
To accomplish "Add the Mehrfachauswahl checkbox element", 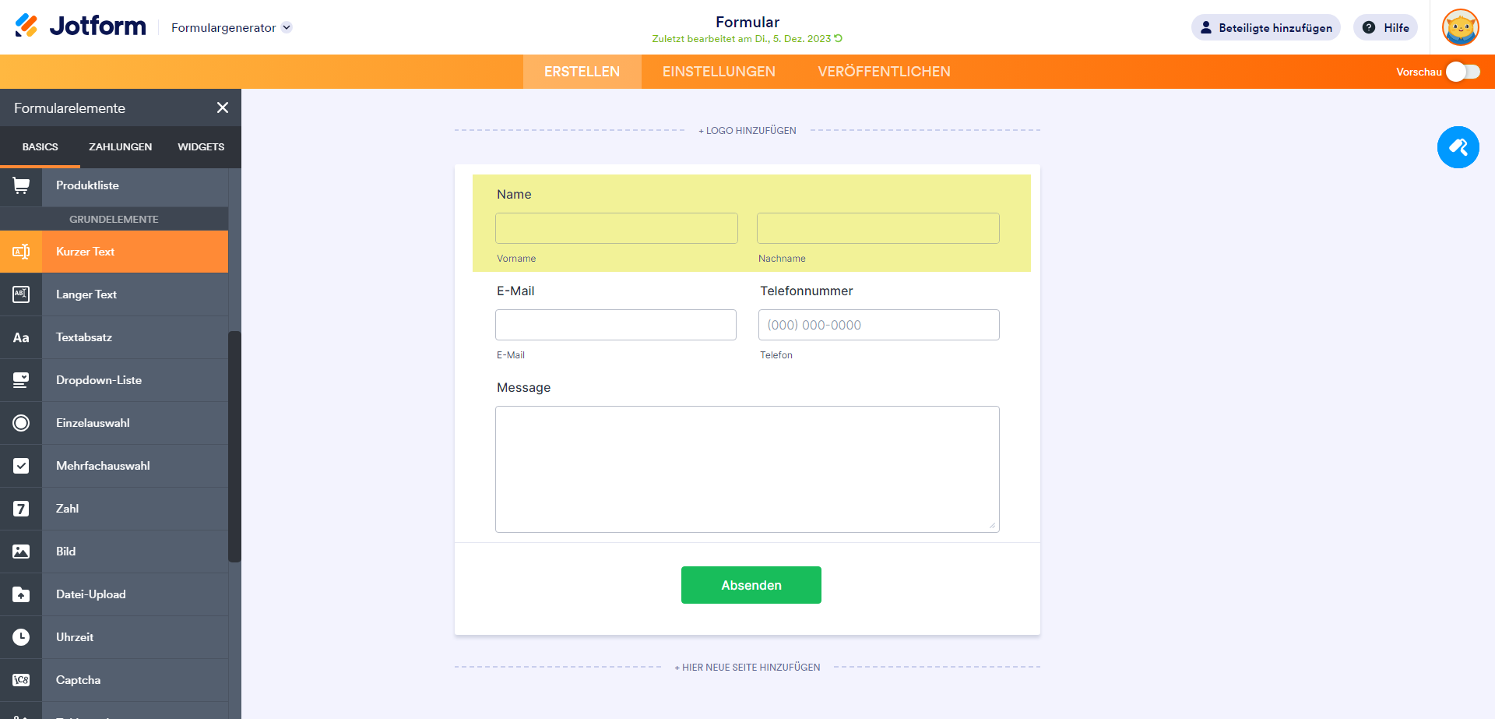I will coord(103,466).
